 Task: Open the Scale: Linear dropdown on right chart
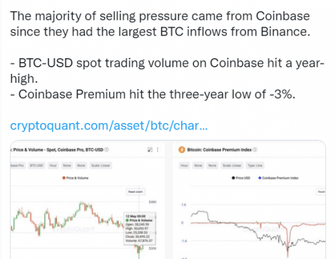tap(232, 166)
